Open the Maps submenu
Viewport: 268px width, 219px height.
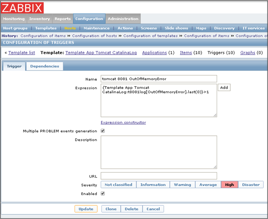click(x=201, y=28)
